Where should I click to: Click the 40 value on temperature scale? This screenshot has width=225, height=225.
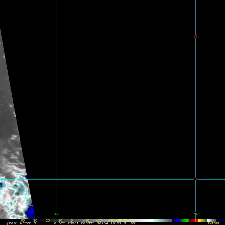[x=23, y=220]
